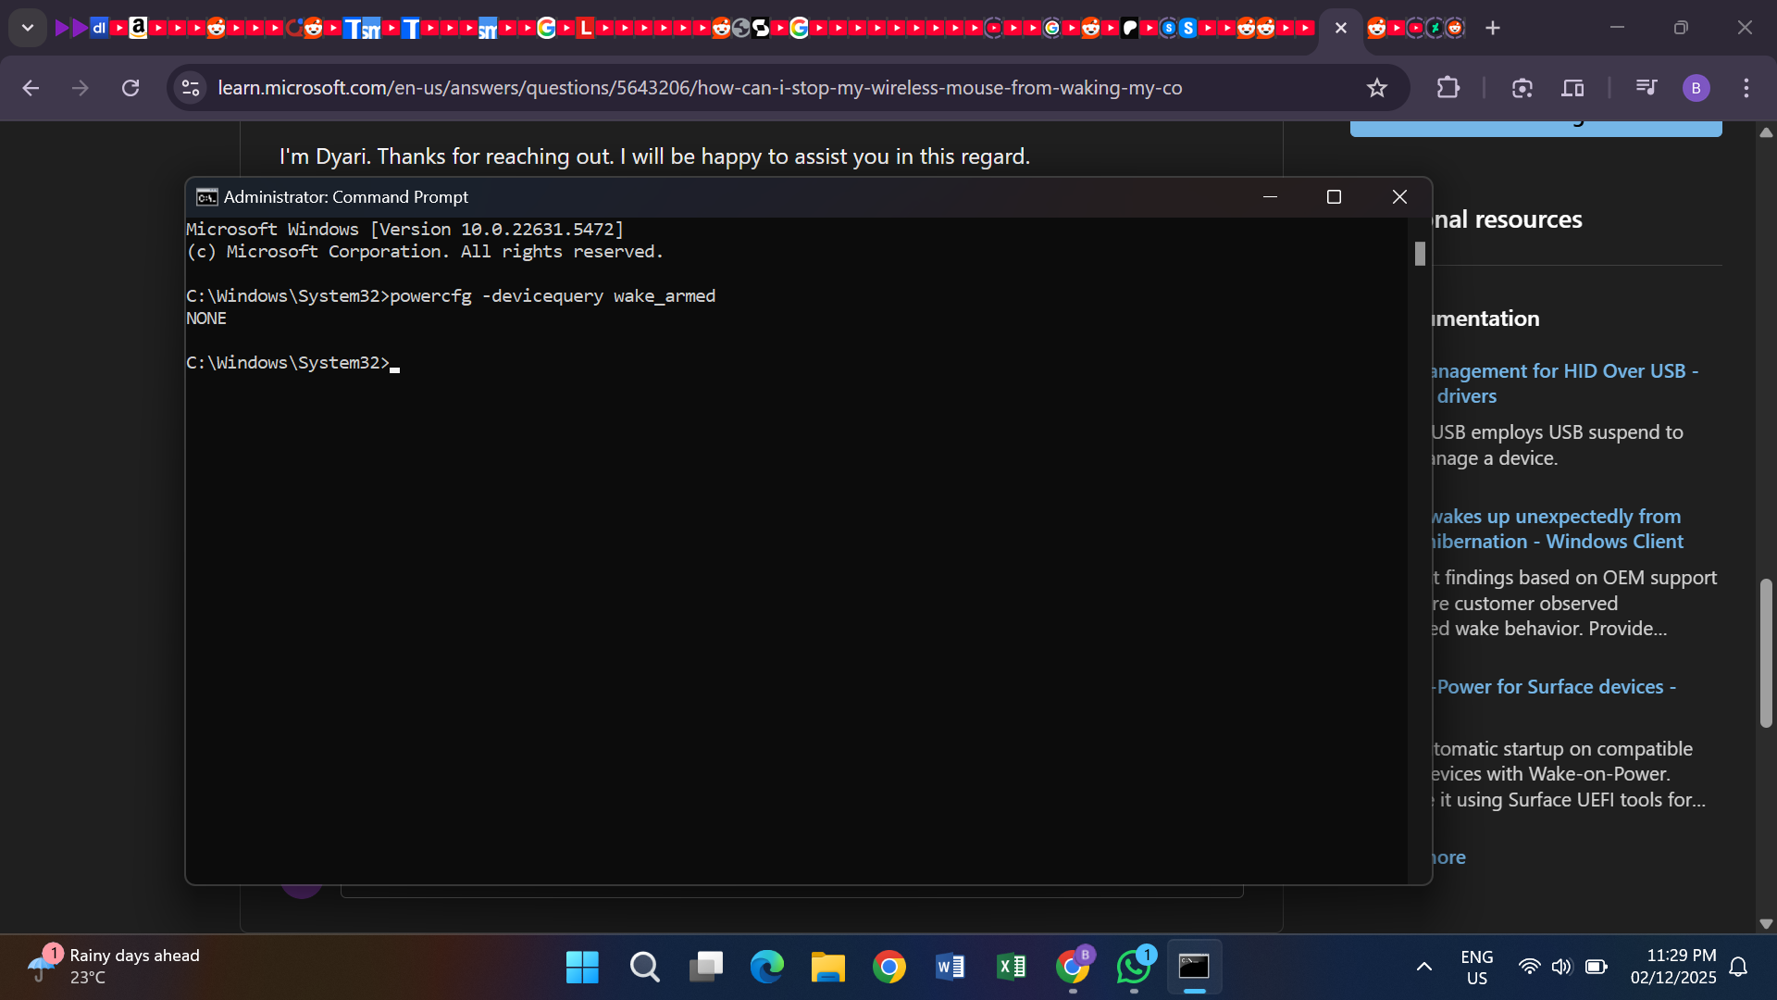Open Windows Search from the taskbar
The width and height of the screenshot is (1777, 1000).
pos(645,967)
